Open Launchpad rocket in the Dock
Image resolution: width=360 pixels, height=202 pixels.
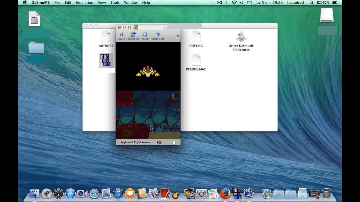pyautogui.click(x=47, y=194)
